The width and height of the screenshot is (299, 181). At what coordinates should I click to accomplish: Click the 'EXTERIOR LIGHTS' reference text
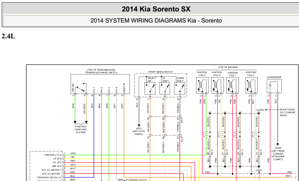[136, 180]
